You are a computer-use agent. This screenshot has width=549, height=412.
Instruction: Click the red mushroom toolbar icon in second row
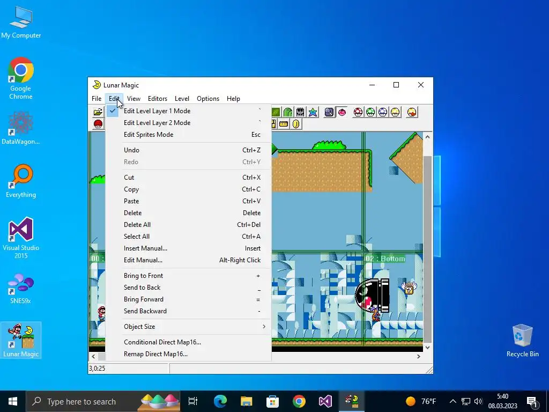pos(98,124)
